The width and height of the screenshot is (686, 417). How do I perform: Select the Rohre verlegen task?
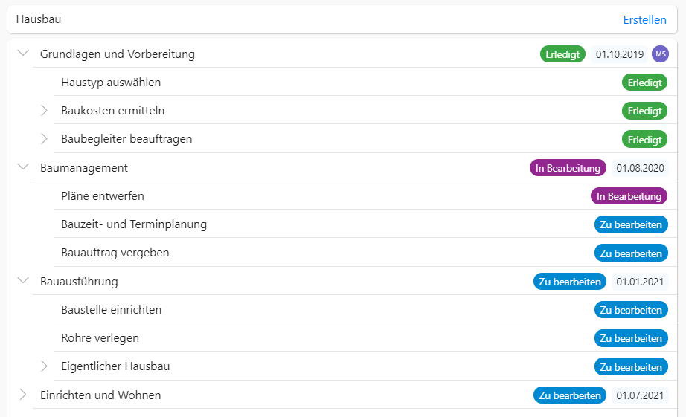pyautogui.click(x=100, y=338)
